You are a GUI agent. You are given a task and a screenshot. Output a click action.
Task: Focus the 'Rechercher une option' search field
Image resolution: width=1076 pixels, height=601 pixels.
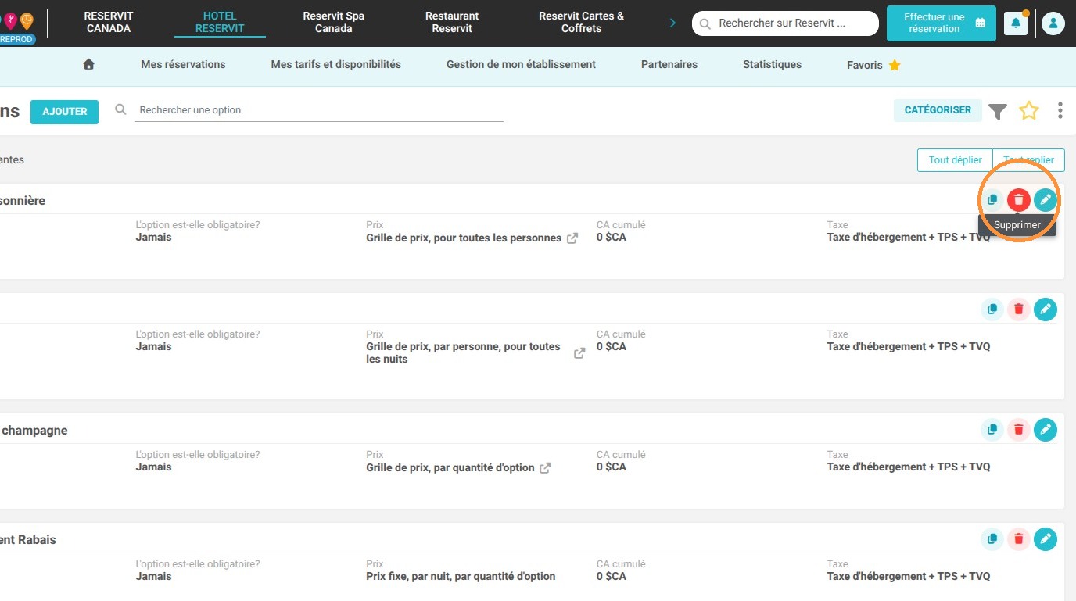click(x=321, y=110)
